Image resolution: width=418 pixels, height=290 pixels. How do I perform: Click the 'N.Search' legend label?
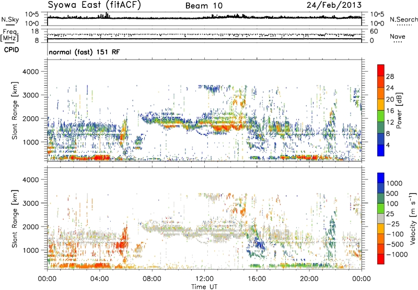coord(403,19)
